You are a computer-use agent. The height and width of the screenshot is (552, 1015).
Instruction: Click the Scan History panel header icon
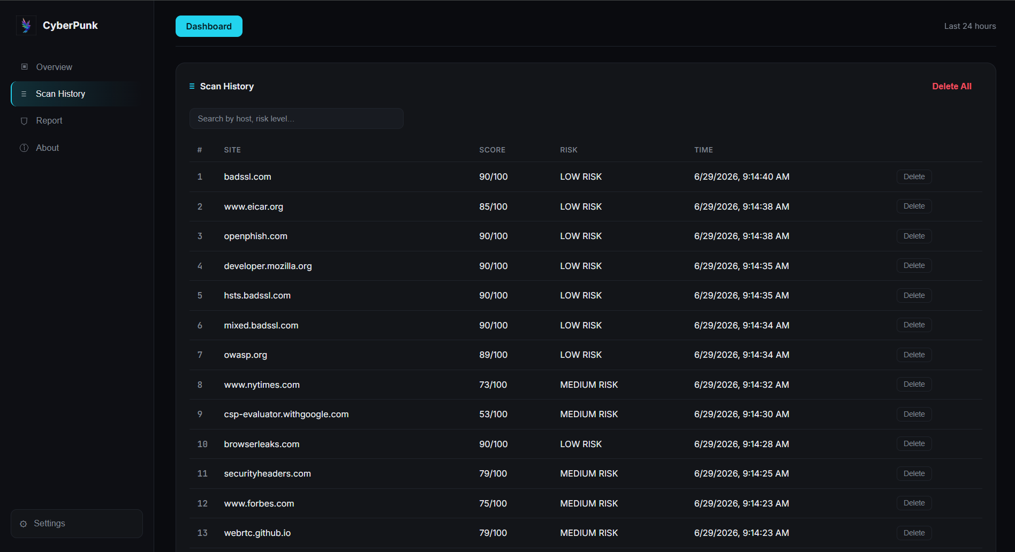(192, 86)
